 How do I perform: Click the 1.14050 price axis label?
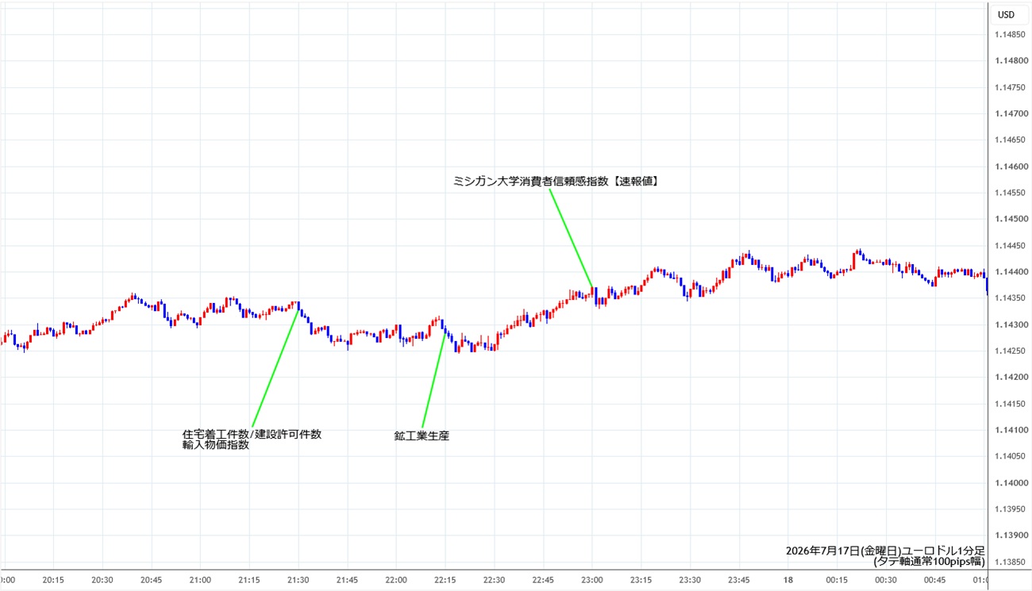1009,456
